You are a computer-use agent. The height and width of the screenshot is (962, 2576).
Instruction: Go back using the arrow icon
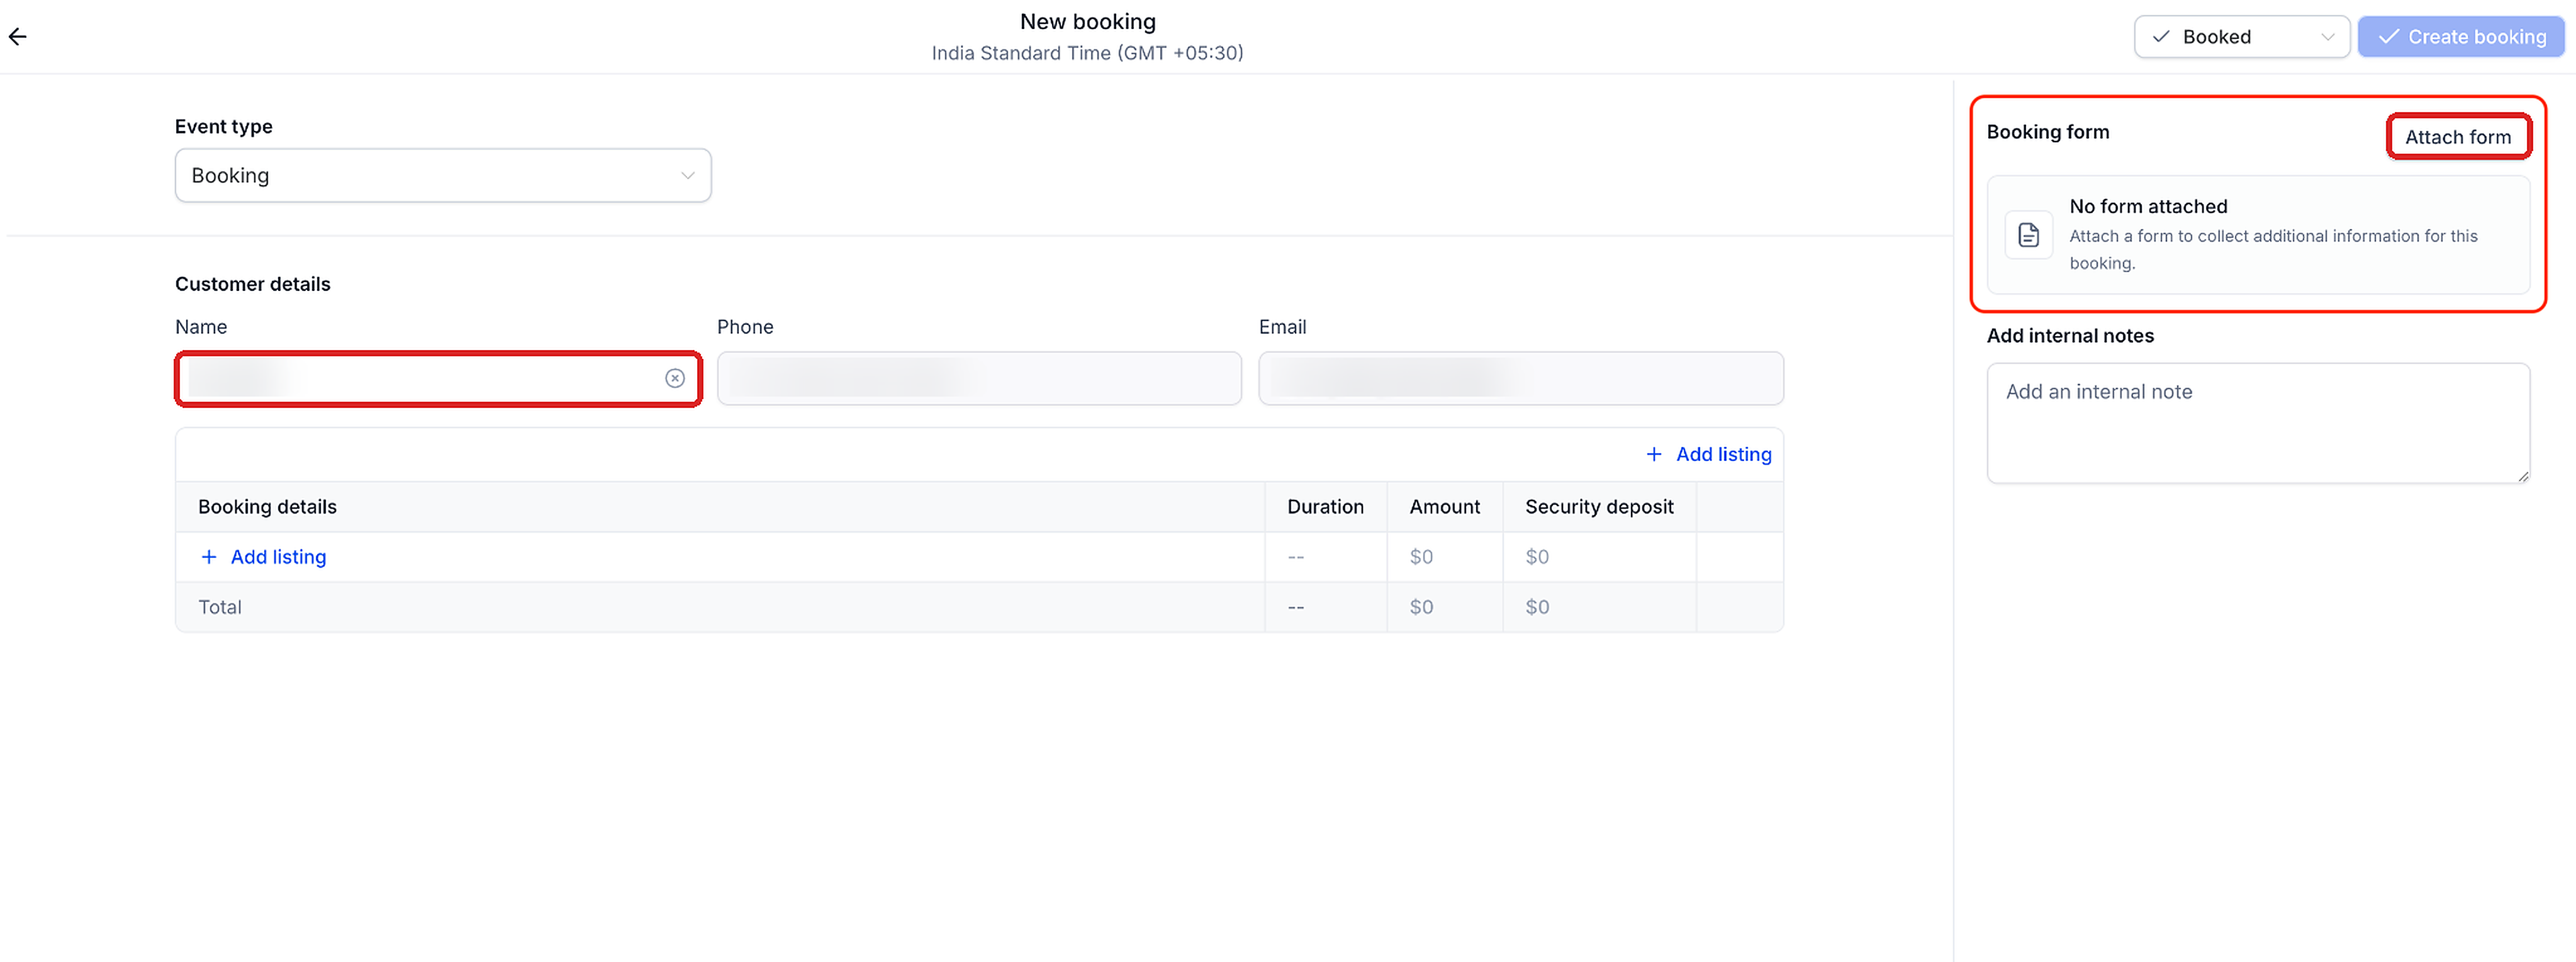18,37
